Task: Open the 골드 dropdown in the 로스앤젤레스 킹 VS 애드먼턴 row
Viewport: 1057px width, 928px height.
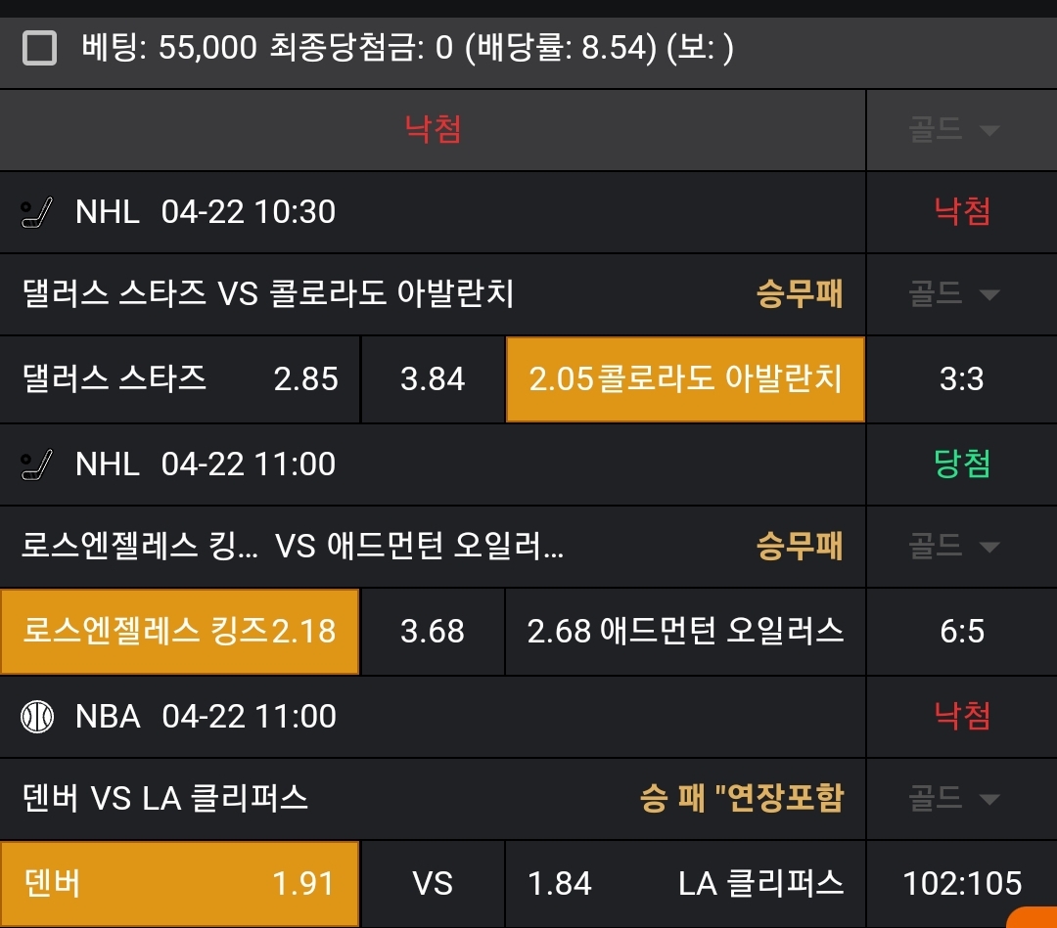Action: point(954,546)
